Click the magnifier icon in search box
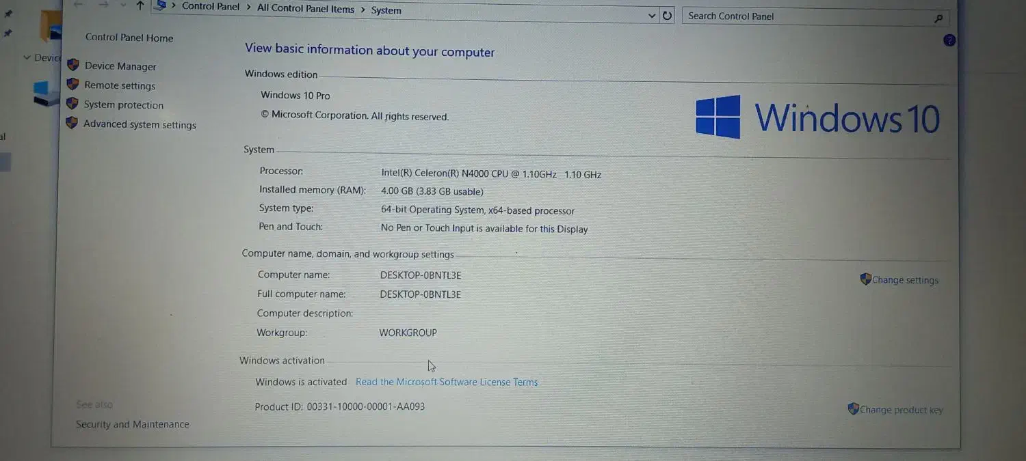The image size is (1026, 461). (938, 18)
